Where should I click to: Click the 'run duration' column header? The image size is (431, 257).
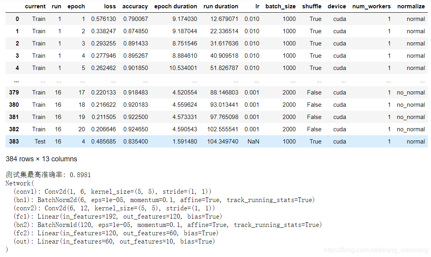221,6
